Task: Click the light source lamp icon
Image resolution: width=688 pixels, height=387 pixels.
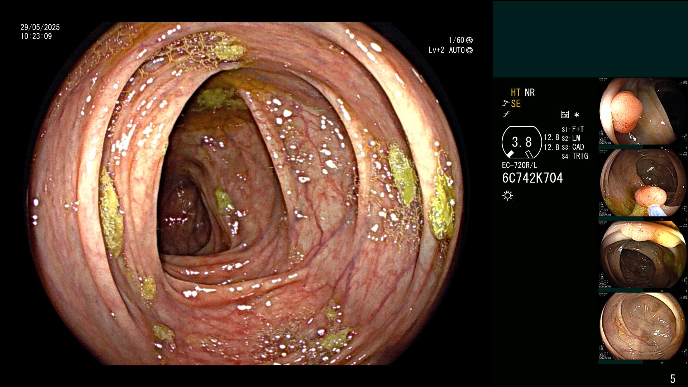Action: pos(508,196)
